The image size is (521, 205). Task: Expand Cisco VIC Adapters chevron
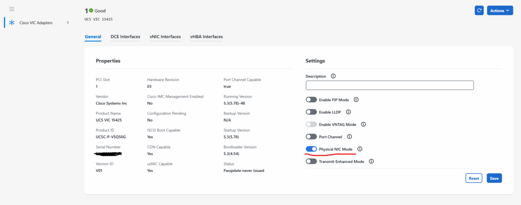click(x=68, y=22)
